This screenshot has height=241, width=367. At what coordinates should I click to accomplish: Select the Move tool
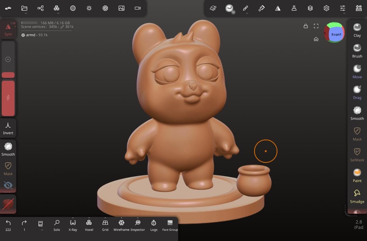click(357, 71)
